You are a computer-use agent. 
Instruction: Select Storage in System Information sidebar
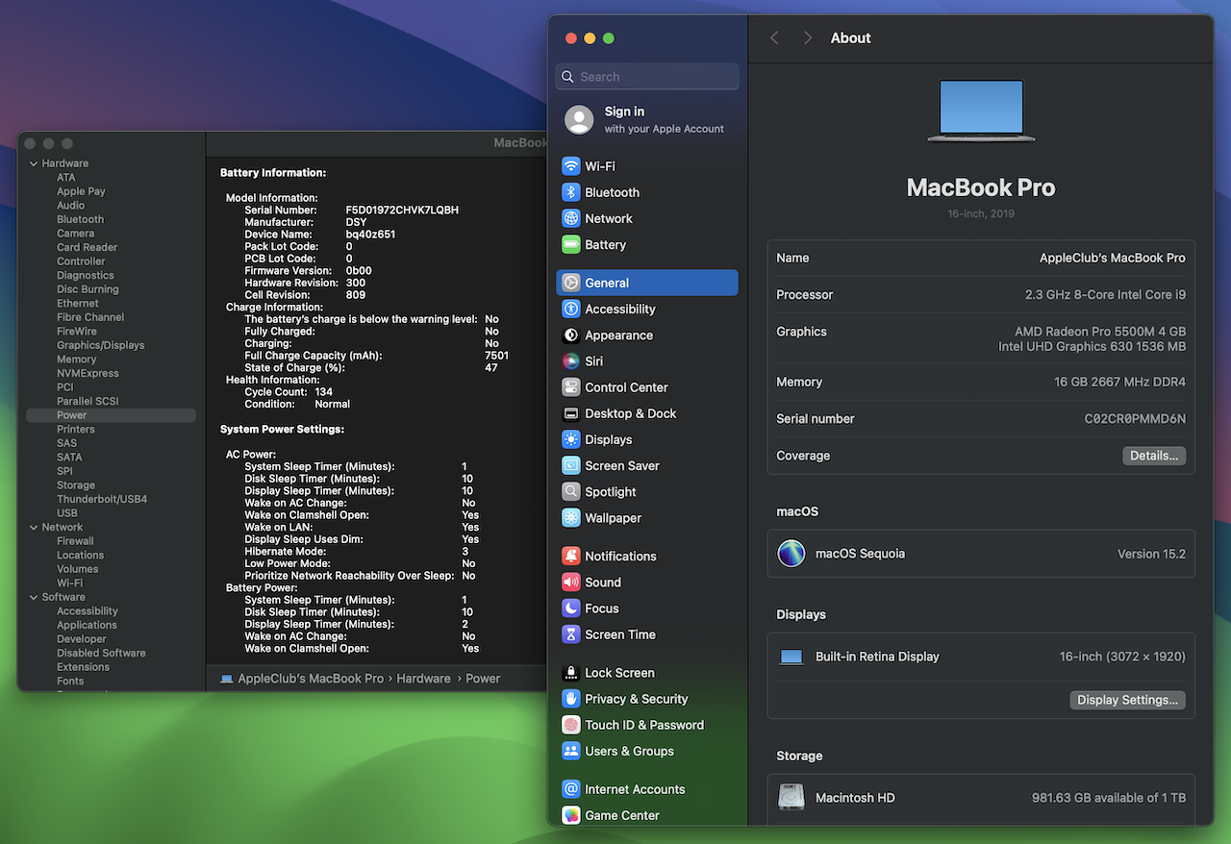[76, 485]
